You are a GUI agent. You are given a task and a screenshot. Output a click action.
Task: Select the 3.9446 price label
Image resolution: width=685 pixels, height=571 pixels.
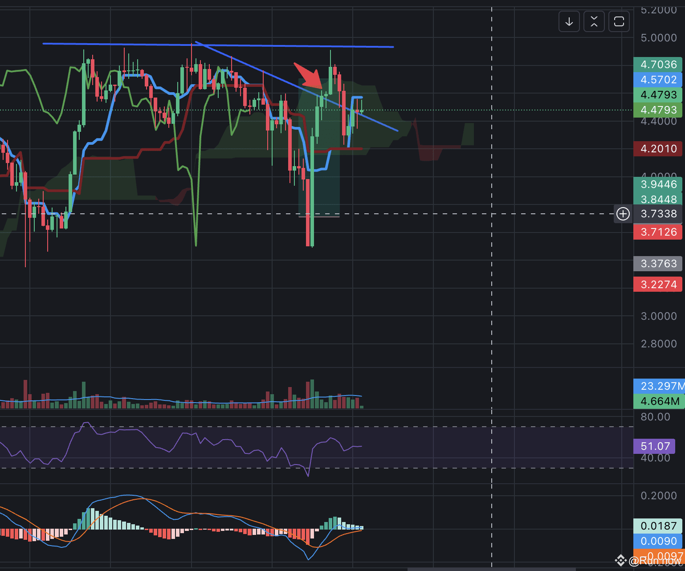(658, 184)
